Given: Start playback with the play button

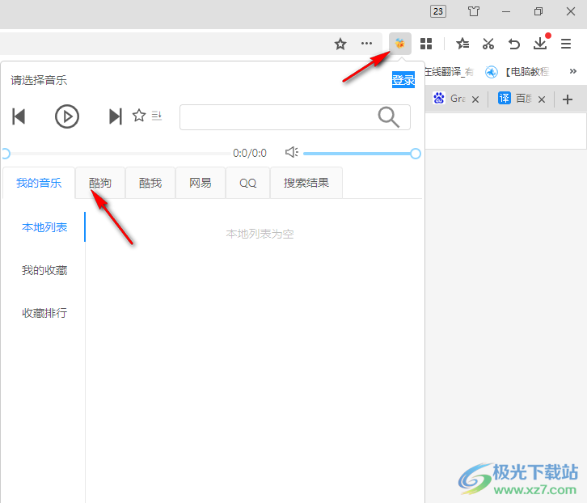Looking at the screenshot, I should [67, 116].
